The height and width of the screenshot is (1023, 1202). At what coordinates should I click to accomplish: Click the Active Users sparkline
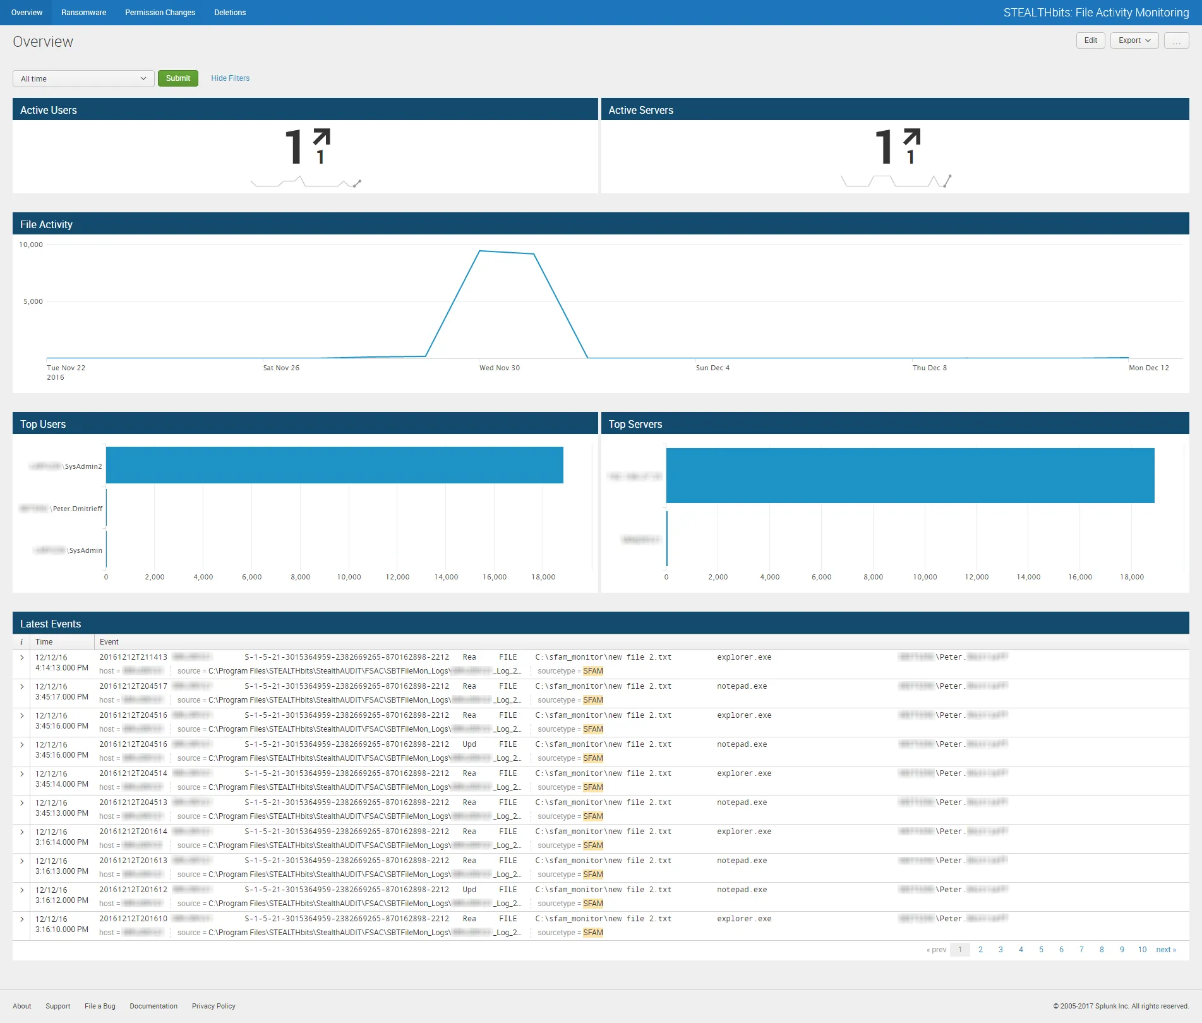point(306,182)
